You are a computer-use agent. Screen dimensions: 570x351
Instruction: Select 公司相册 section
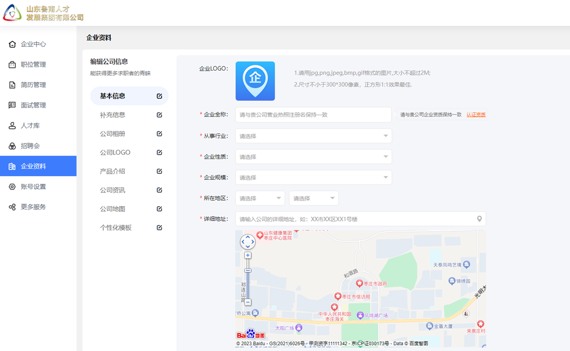tap(129, 133)
